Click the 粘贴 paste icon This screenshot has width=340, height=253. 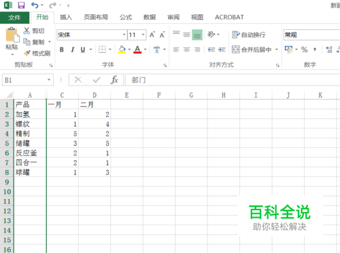[12, 35]
